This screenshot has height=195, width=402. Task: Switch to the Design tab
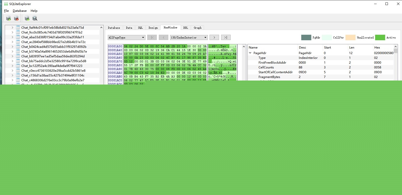[x=153, y=28]
